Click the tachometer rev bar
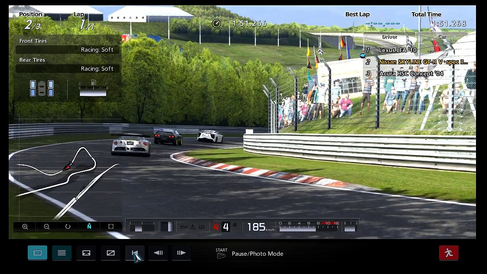 (309, 227)
